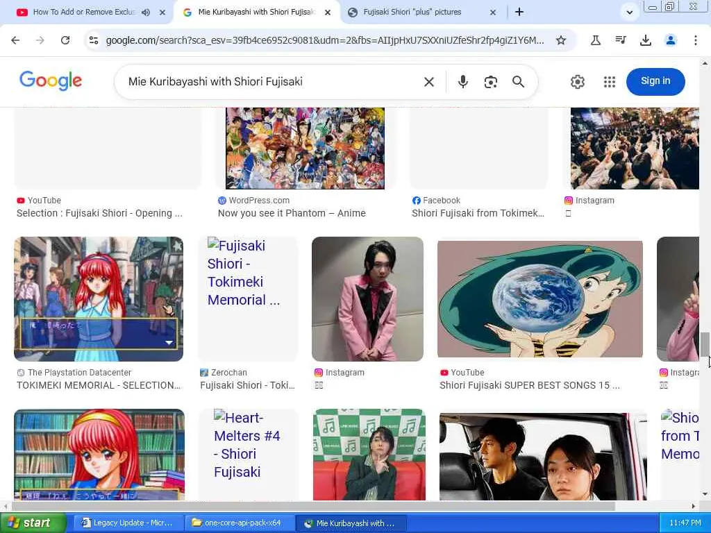711x533 pixels.
Task: Open Fujisaki Shiori - Toki... Zerochan link
Action: 247,385
